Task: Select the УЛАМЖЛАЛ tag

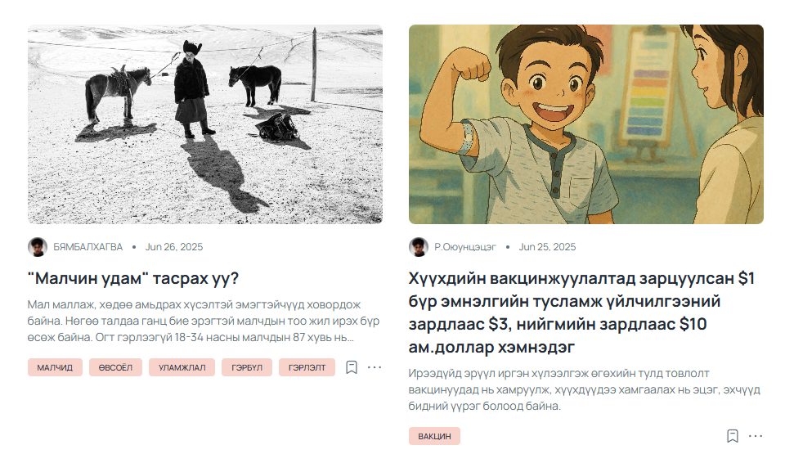Action: pyautogui.click(x=182, y=367)
